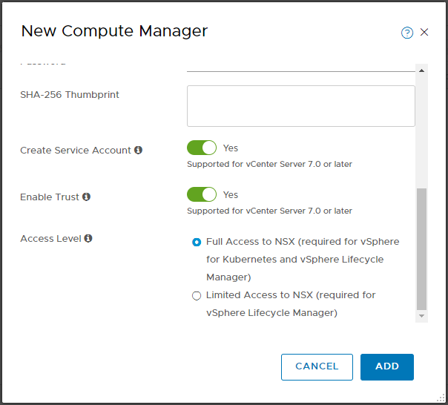Click the Add button
This screenshot has width=448, height=405.
click(x=387, y=367)
